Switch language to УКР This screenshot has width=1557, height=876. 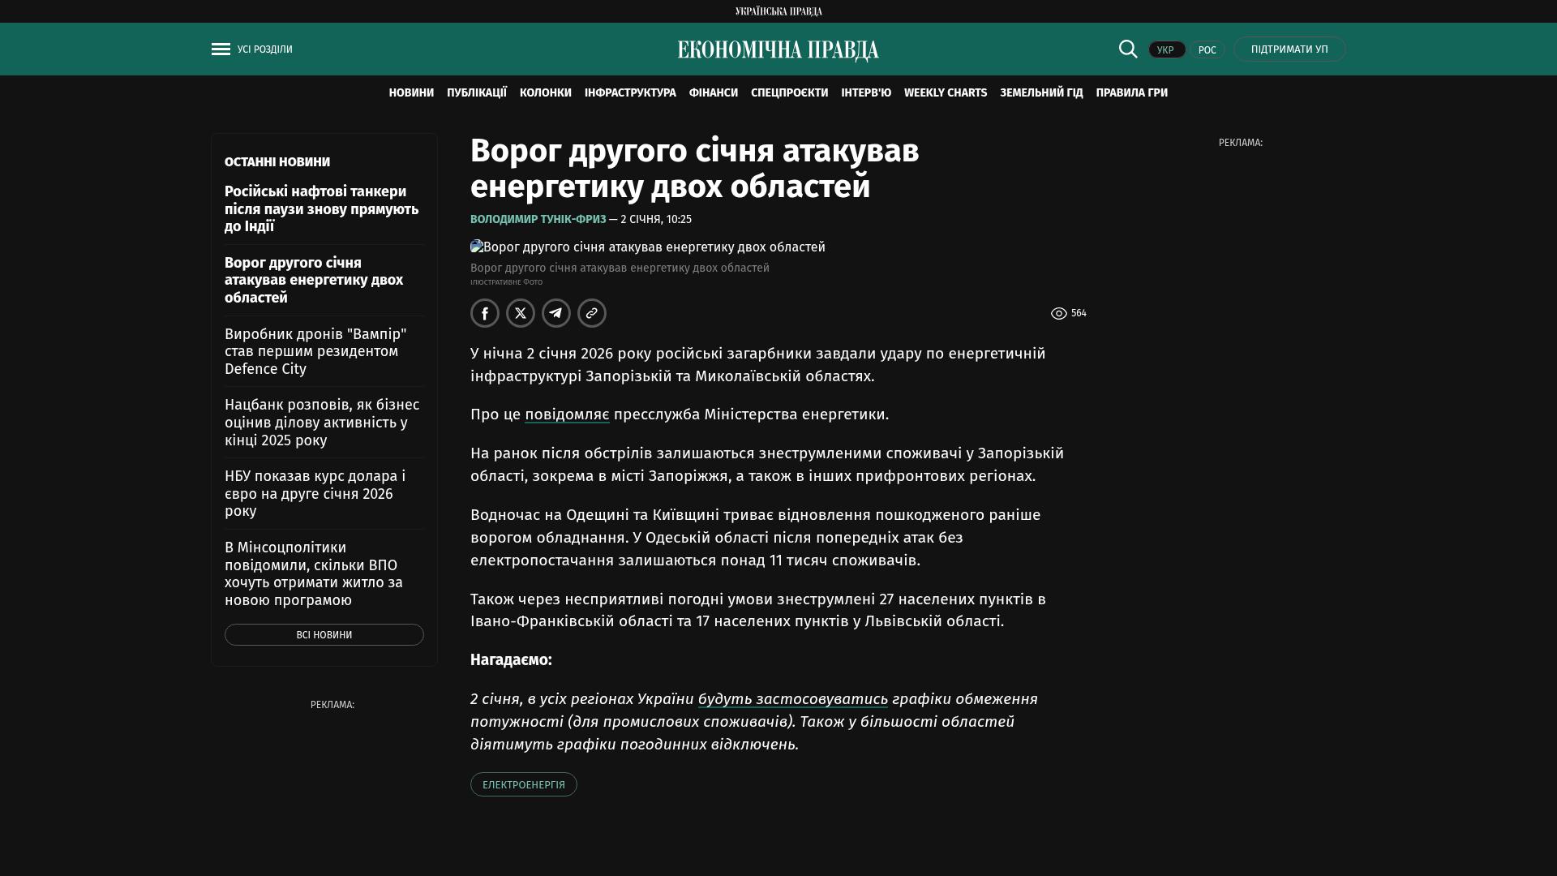tap(1166, 50)
